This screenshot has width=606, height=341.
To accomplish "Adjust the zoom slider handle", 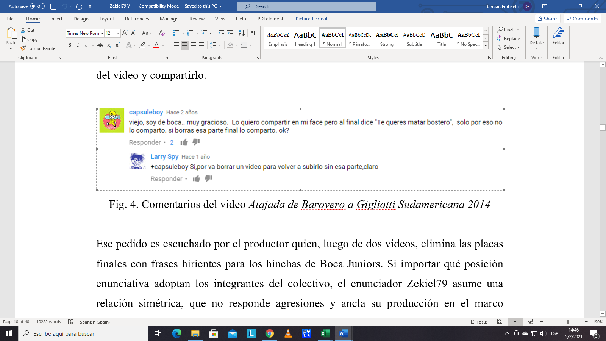I will point(568,322).
